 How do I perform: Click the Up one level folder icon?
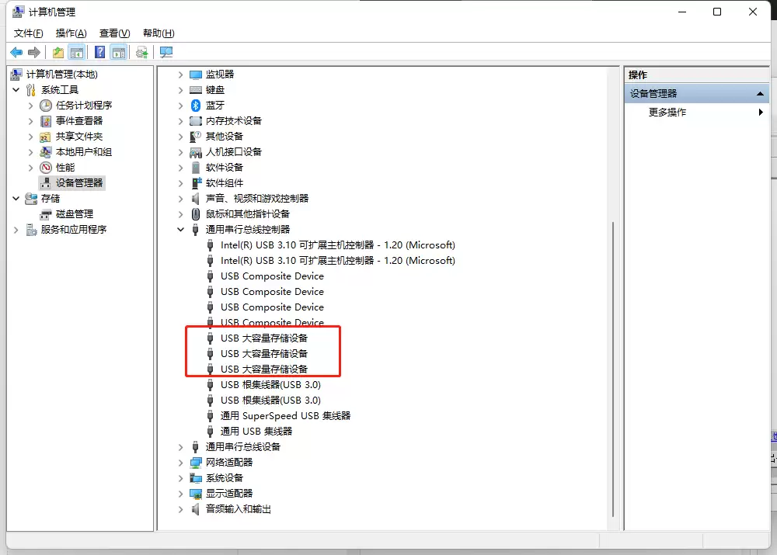58,52
